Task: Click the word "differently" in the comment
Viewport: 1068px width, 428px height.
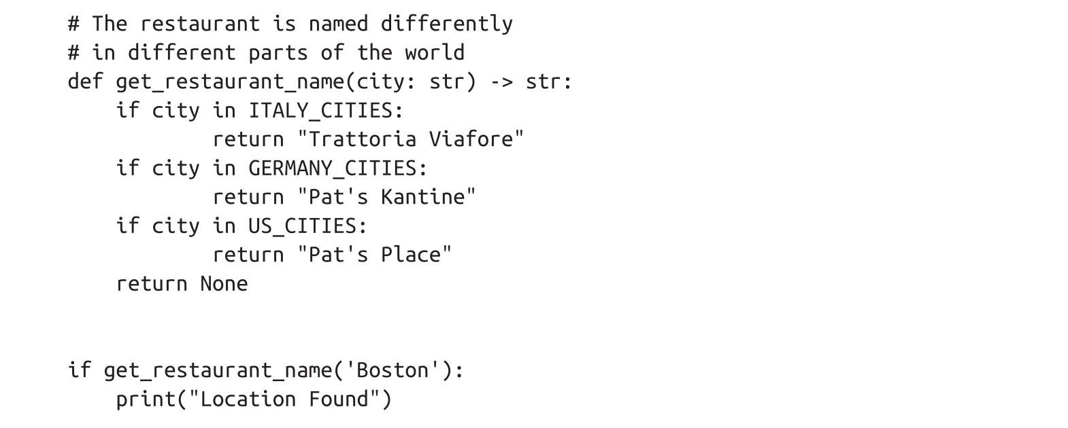Action: point(446,24)
